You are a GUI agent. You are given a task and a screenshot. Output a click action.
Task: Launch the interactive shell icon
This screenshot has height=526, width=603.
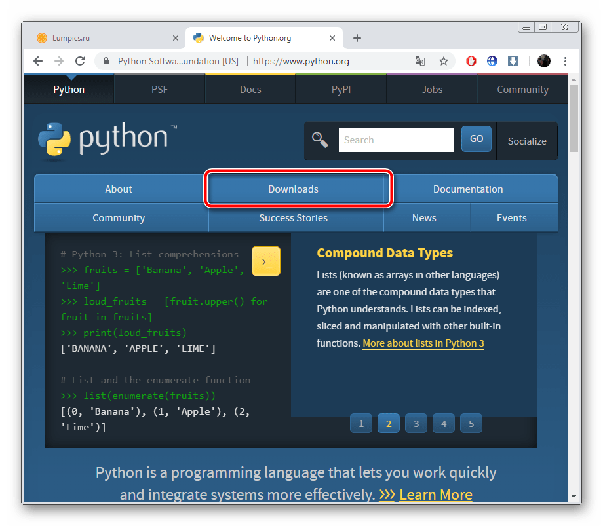click(x=265, y=261)
